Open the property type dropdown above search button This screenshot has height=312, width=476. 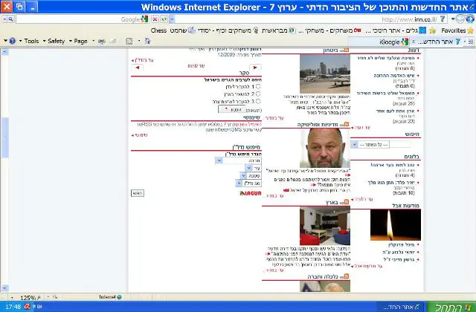coord(242,182)
